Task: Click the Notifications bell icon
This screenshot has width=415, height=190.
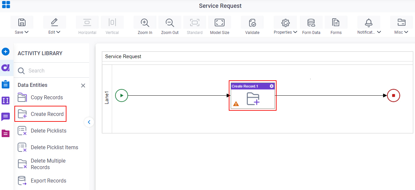Action: click(x=369, y=23)
